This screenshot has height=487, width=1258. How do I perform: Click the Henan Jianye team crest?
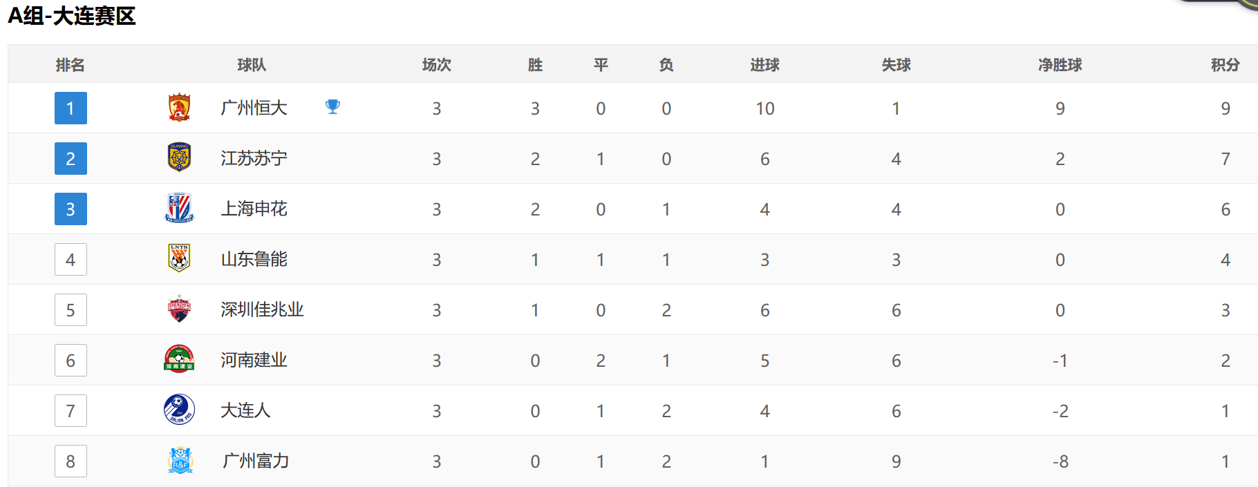click(180, 360)
